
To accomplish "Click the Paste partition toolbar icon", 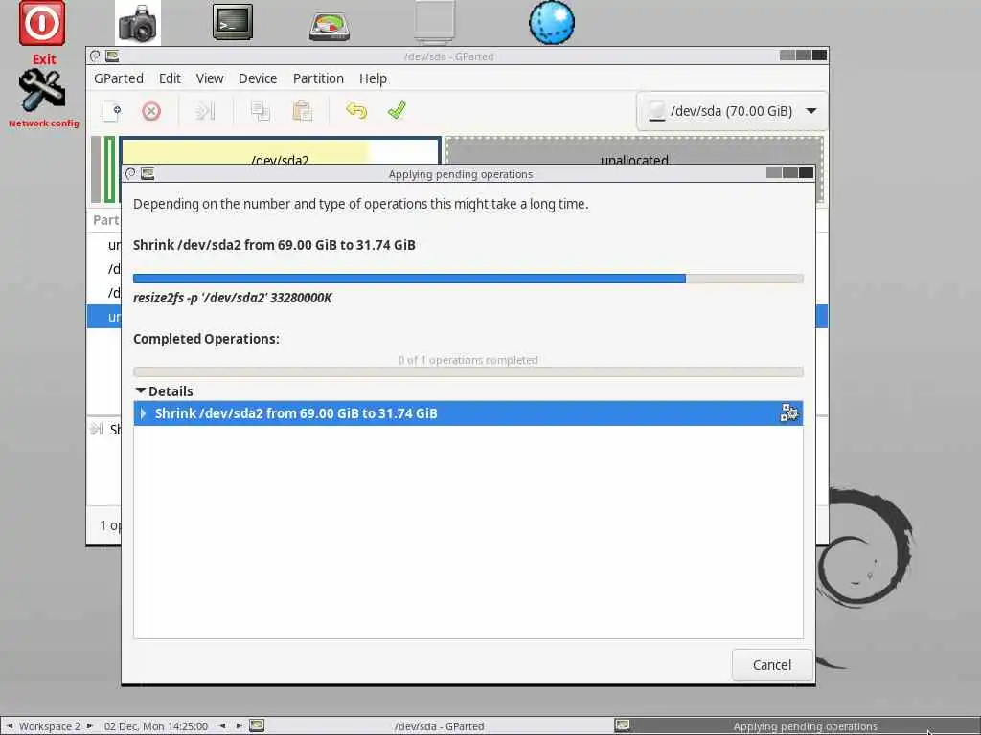I will click(x=302, y=111).
